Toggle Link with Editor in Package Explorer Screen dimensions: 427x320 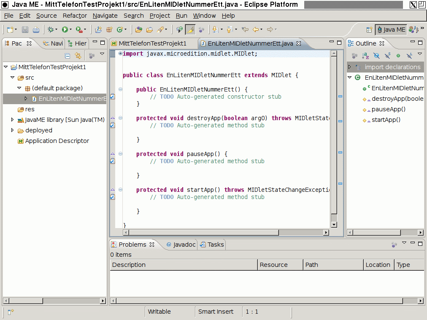pos(78,56)
